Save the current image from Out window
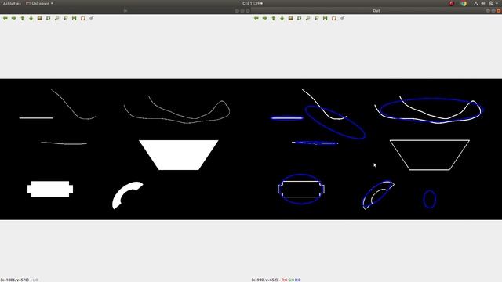Screen dimensions: 502x282 (325, 18)
